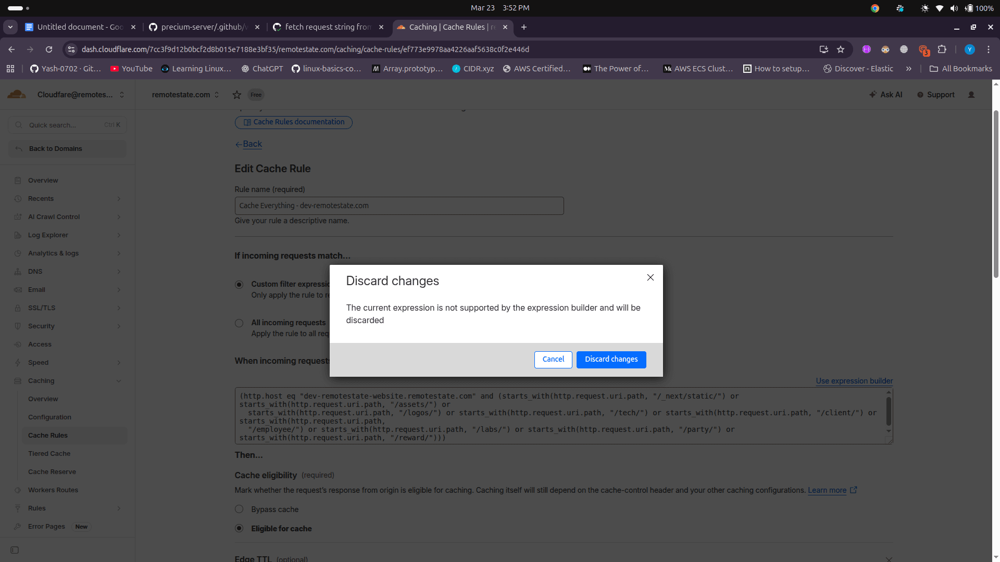Open the Ask AI sparkle button
This screenshot has height=562, width=1000.
point(885,95)
